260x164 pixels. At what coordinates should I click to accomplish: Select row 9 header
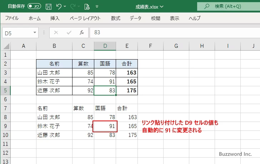click(x=5, y=126)
